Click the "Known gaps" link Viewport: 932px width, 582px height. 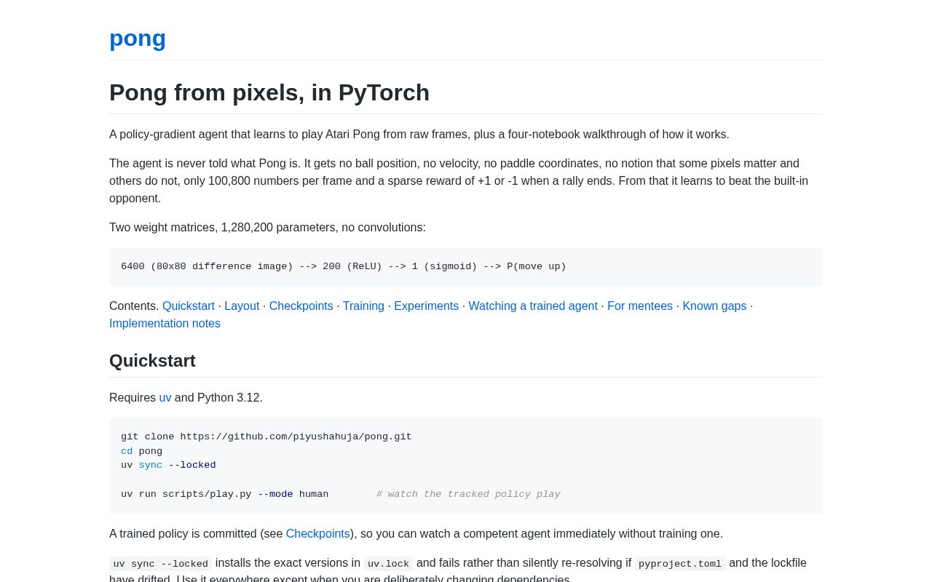pyautogui.click(x=714, y=306)
